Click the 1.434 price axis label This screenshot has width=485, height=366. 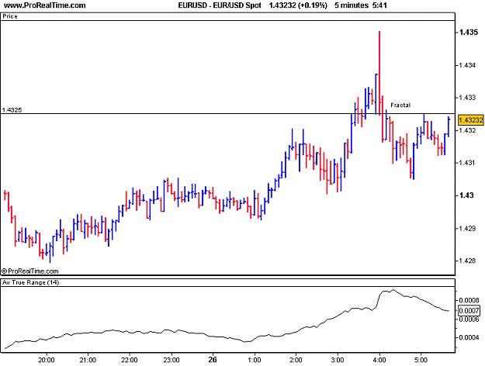(x=467, y=65)
